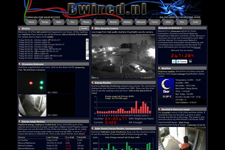Open the Weblog navigation tab
The height and width of the screenshot is (150, 225).
(127, 22)
